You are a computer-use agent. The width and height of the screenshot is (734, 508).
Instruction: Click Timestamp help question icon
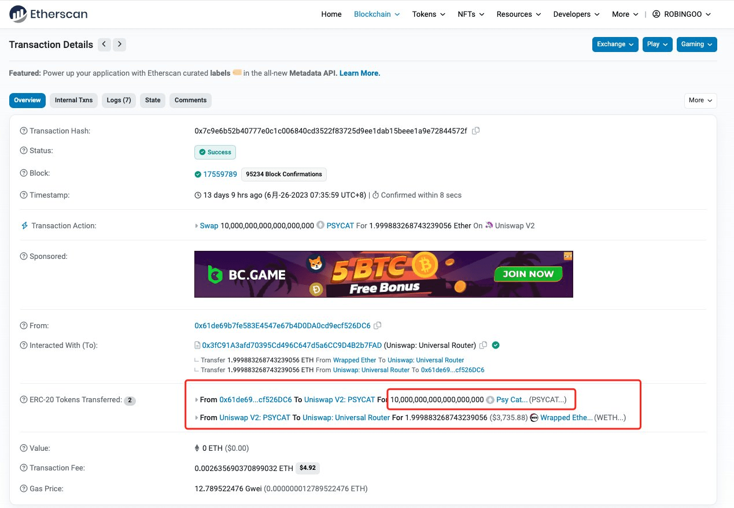click(24, 195)
